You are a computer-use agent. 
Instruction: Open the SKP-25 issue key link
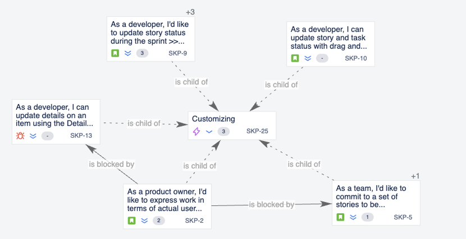tap(256, 132)
